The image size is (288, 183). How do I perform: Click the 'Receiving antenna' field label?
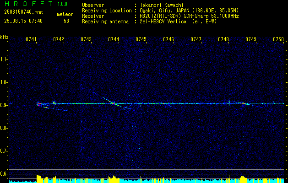(x=105, y=22)
